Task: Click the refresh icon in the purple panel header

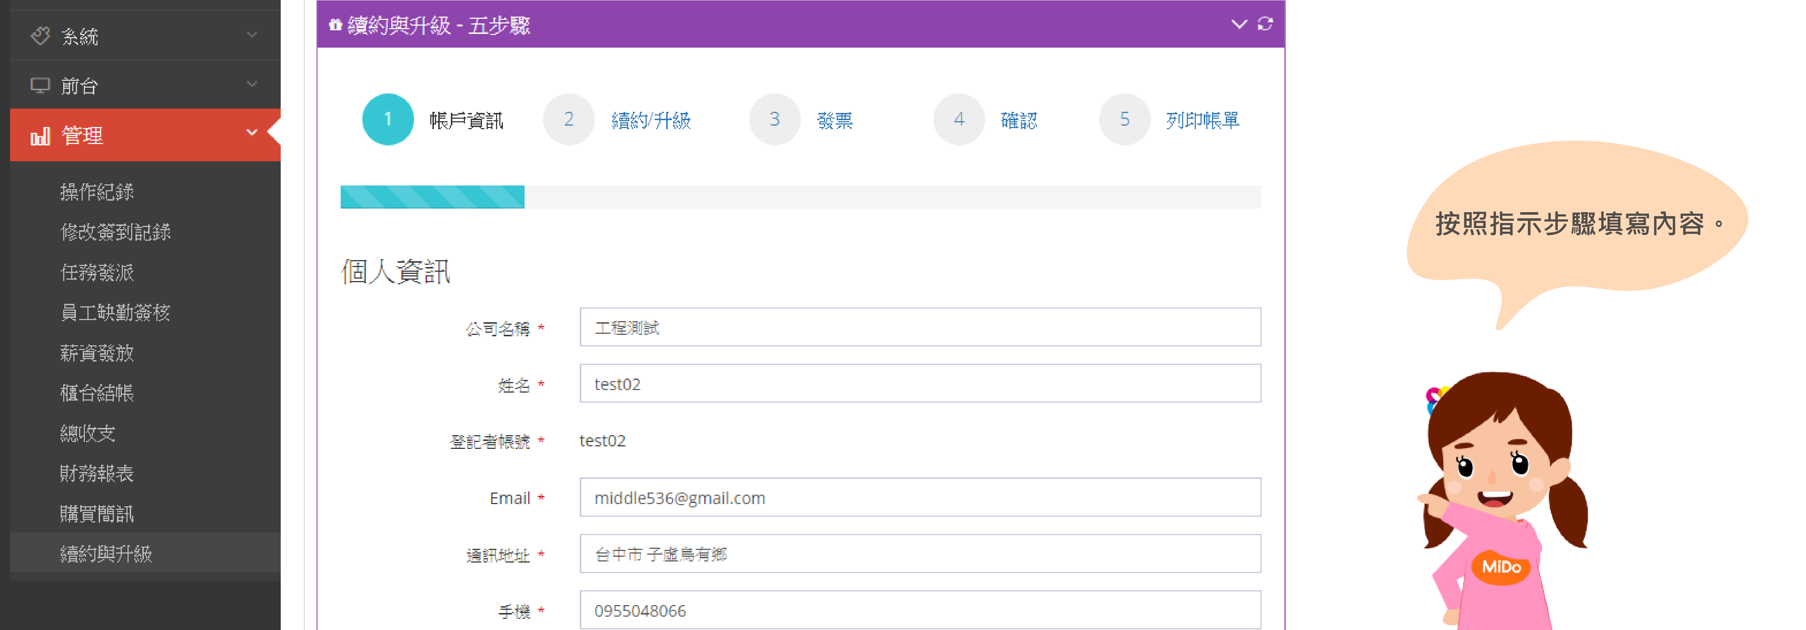Action: [1265, 25]
